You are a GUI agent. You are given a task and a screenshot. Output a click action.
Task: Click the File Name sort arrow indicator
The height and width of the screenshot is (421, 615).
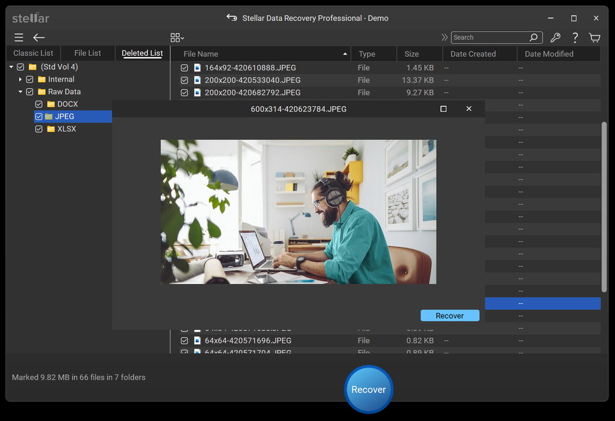(345, 54)
